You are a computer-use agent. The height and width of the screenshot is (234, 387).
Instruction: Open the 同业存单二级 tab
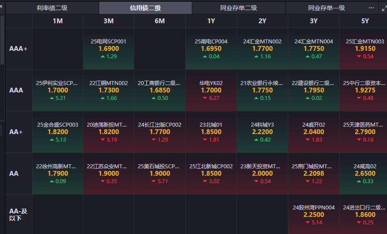pos(239,8)
